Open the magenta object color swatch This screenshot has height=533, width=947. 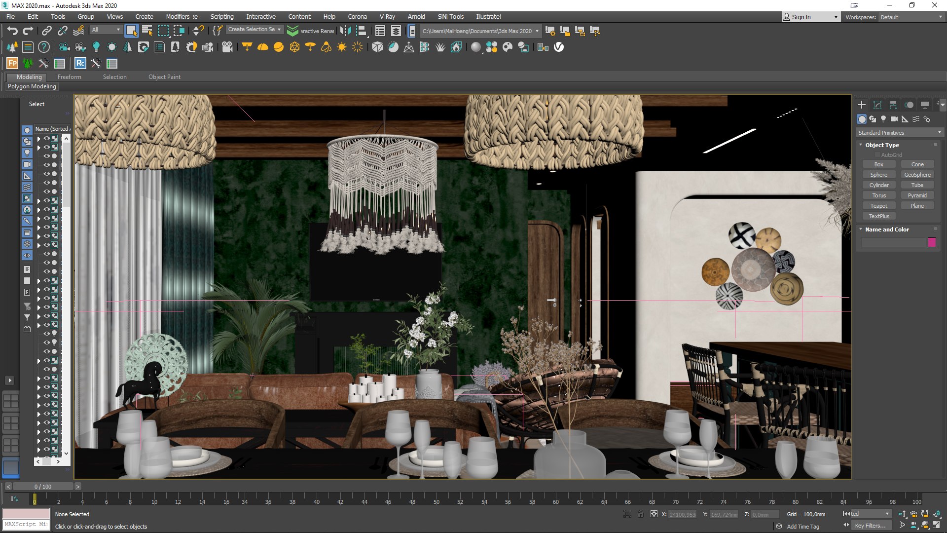point(932,242)
